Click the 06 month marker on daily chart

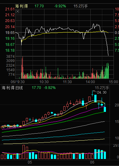tap(92, 162)
